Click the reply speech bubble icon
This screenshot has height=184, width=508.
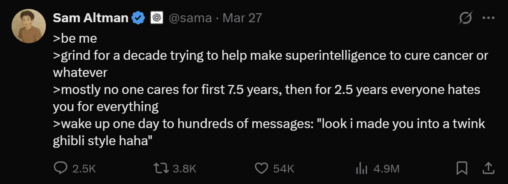point(60,168)
